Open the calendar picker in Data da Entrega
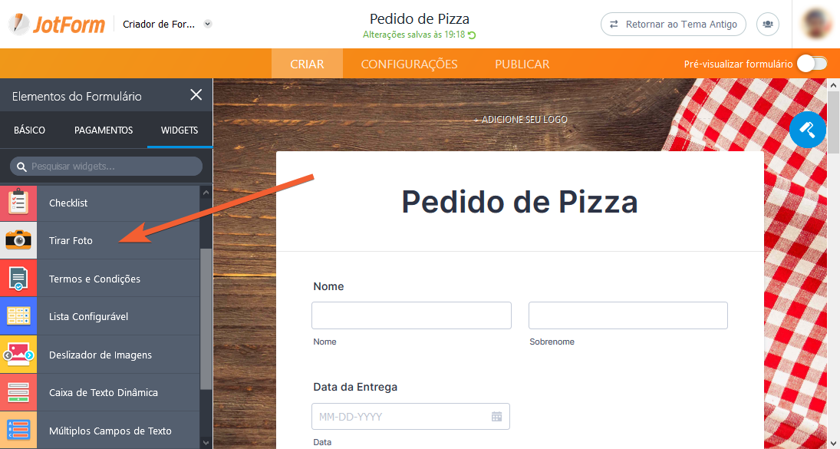Viewport: 840px width, 449px height. coord(496,416)
